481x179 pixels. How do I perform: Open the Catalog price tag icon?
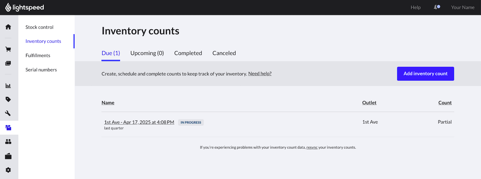(x=8, y=99)
